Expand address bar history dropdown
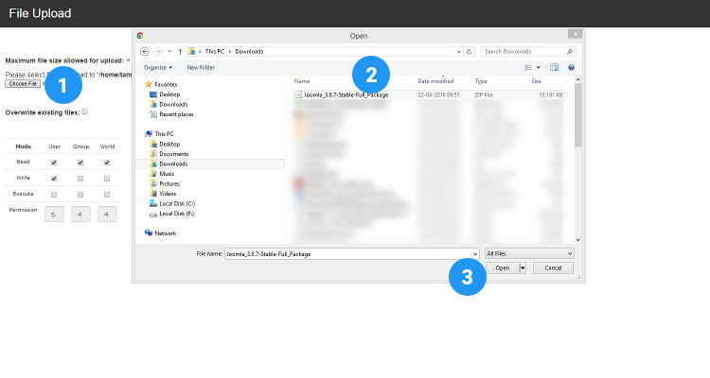Screen dimensions: 710x378 [459, 52]
